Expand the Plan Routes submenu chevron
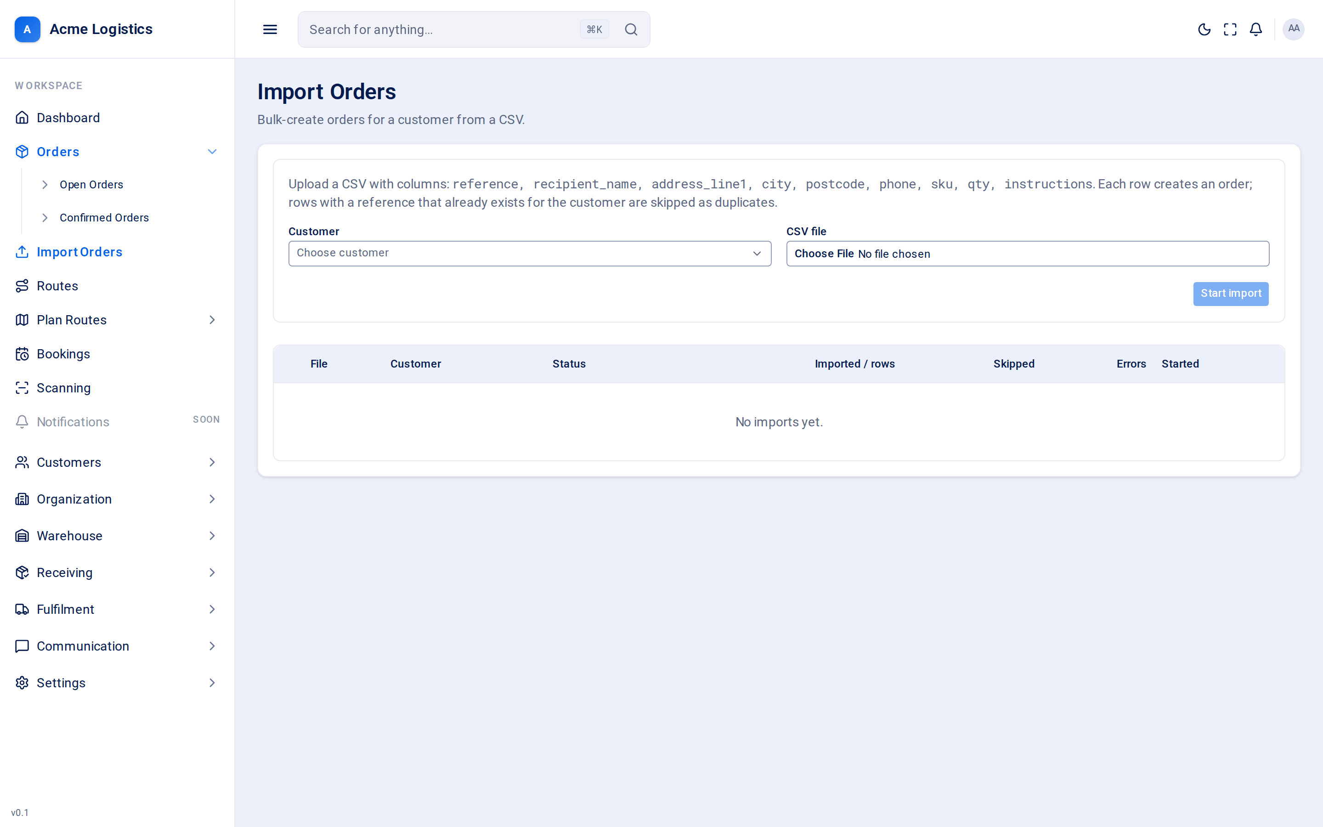Screen dimensions: 1323x827 click(x=212, y=319)
